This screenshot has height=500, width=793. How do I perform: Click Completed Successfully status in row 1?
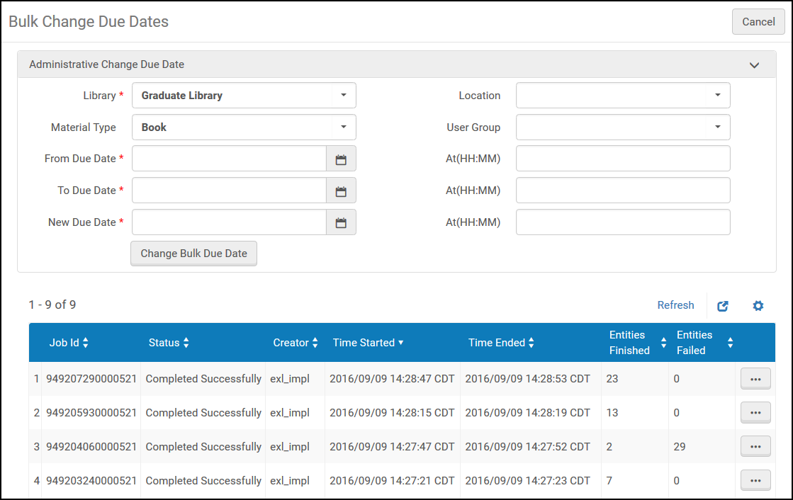[203, 379]
